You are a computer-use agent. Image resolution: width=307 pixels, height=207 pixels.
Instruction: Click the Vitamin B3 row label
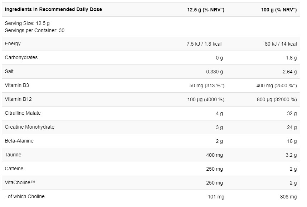tap(16, 86)
